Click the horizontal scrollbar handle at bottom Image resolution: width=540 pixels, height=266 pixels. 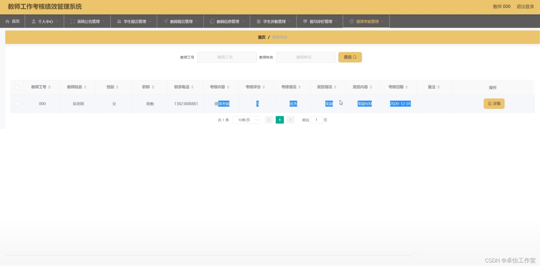[414, 255]
